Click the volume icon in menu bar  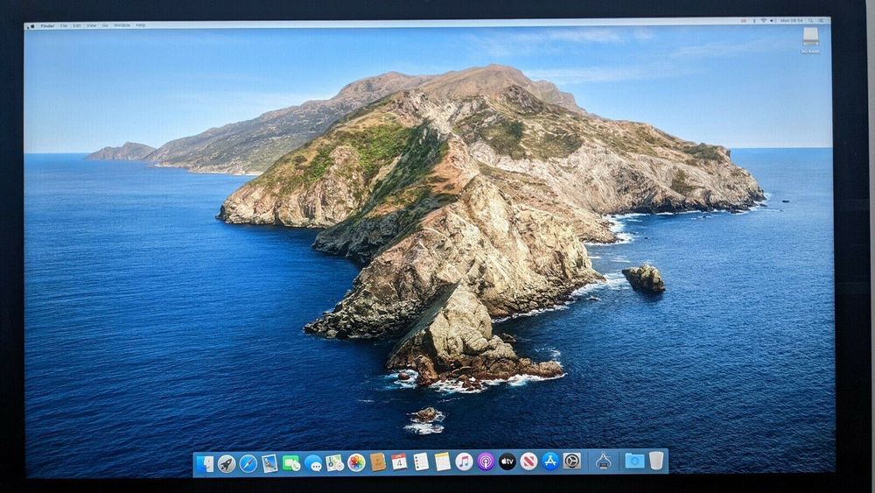[x=773, y=21]
